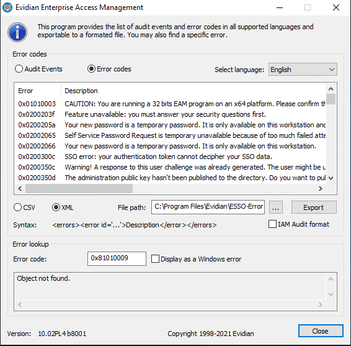Click error list scroll up arrow
This screenshot has width=351, height=346.
pos(331,89)
